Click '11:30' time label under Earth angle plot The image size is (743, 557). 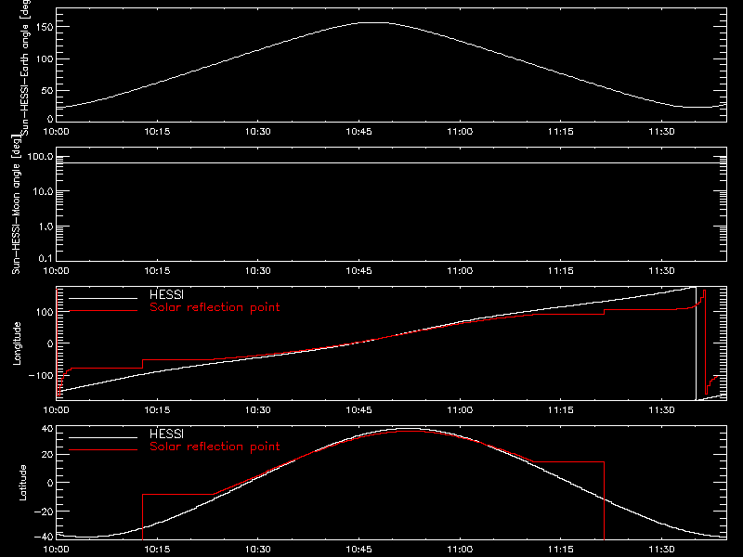pos(661,132)
